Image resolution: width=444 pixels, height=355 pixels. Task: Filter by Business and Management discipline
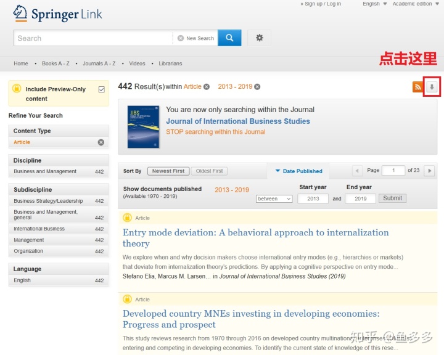coord(59,171)
